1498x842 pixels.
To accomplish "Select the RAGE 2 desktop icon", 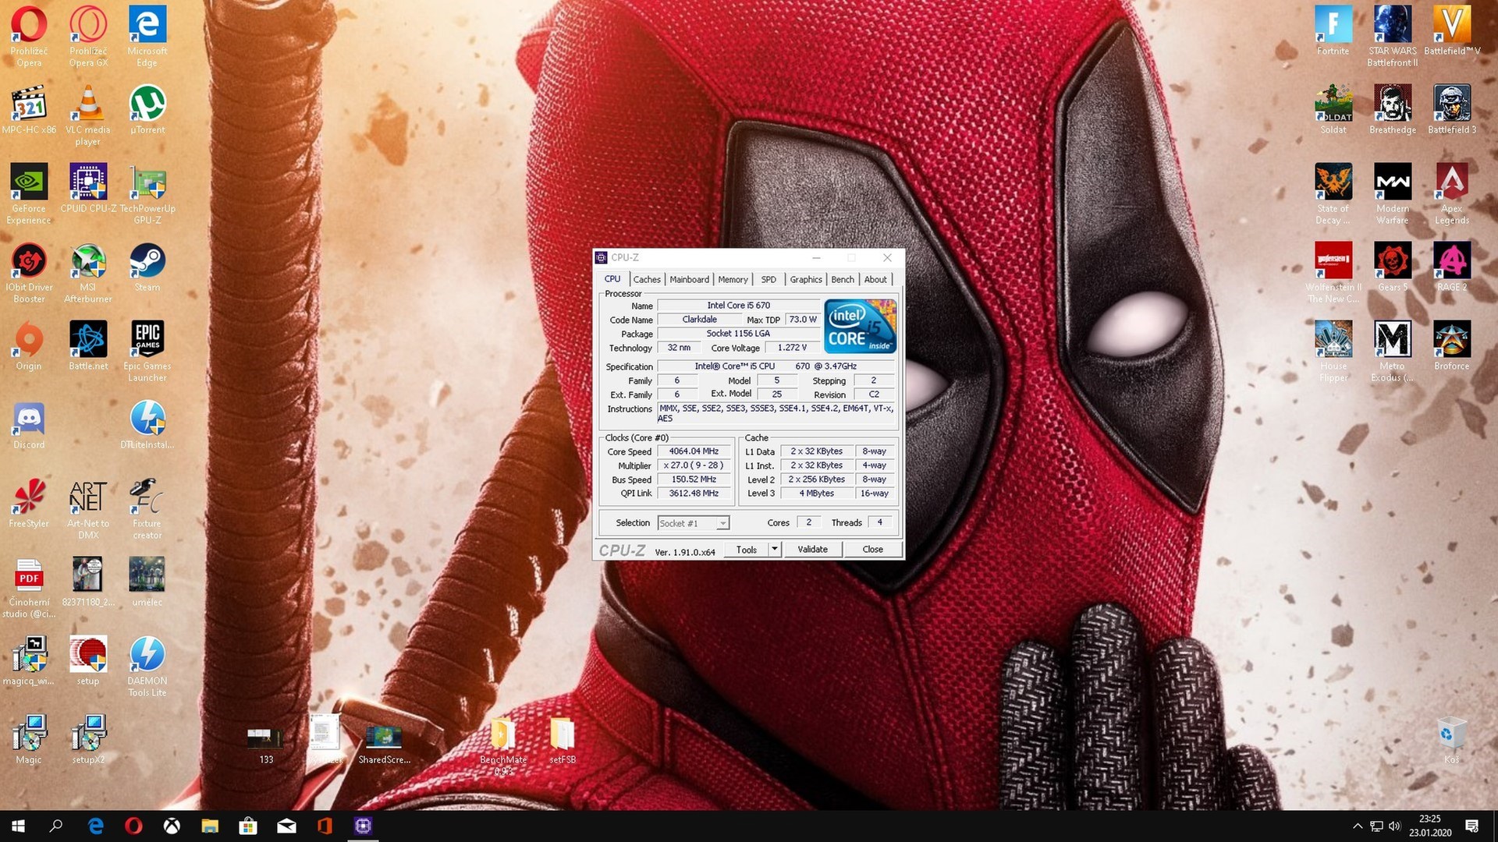I will (x=1452, y=267).
